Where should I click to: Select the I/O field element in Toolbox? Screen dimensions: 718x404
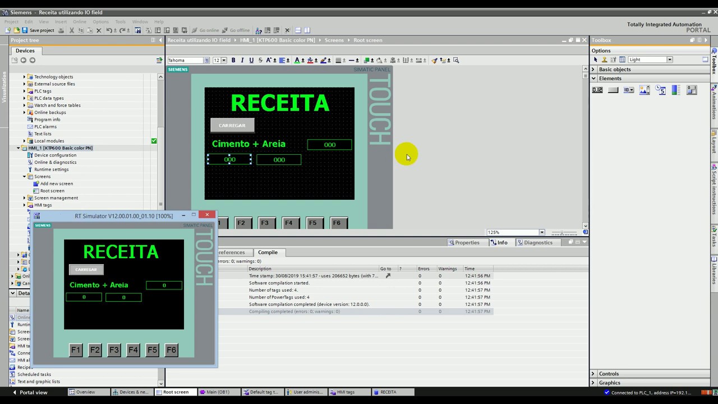pos(597,90)
